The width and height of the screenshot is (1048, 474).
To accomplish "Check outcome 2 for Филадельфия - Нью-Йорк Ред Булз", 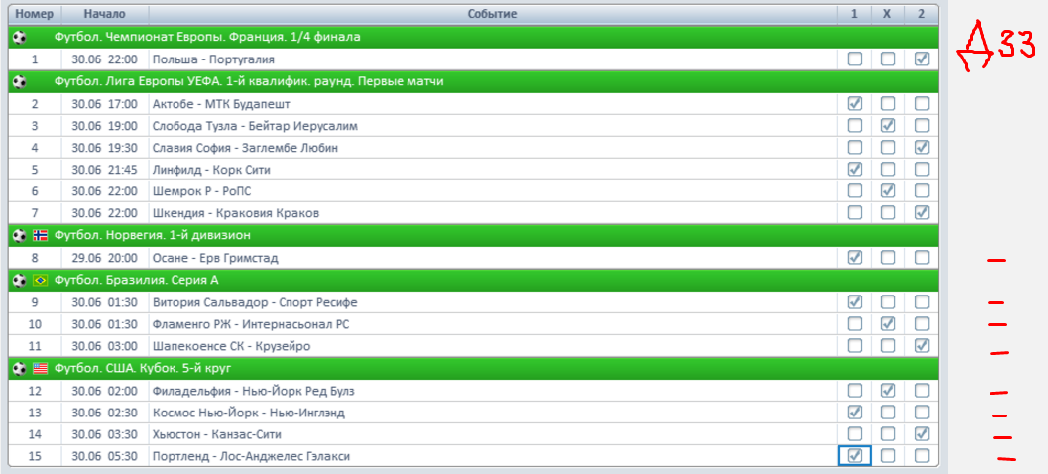I will pyautogui.click(x=922, y=390).
